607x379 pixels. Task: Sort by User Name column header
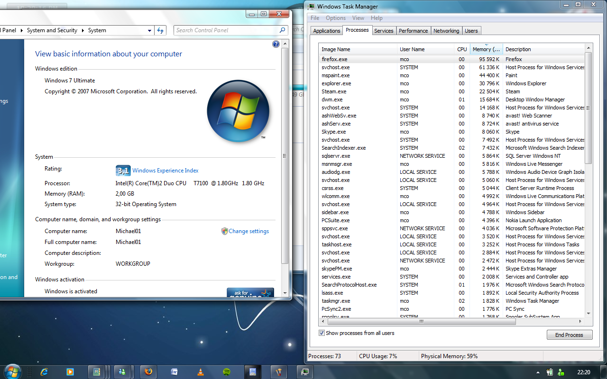pyautogui.click(x=426, y=49)
